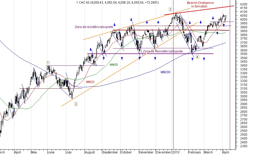
Task: Click the 3600 price axis value
Action: [x=243, y=50]
